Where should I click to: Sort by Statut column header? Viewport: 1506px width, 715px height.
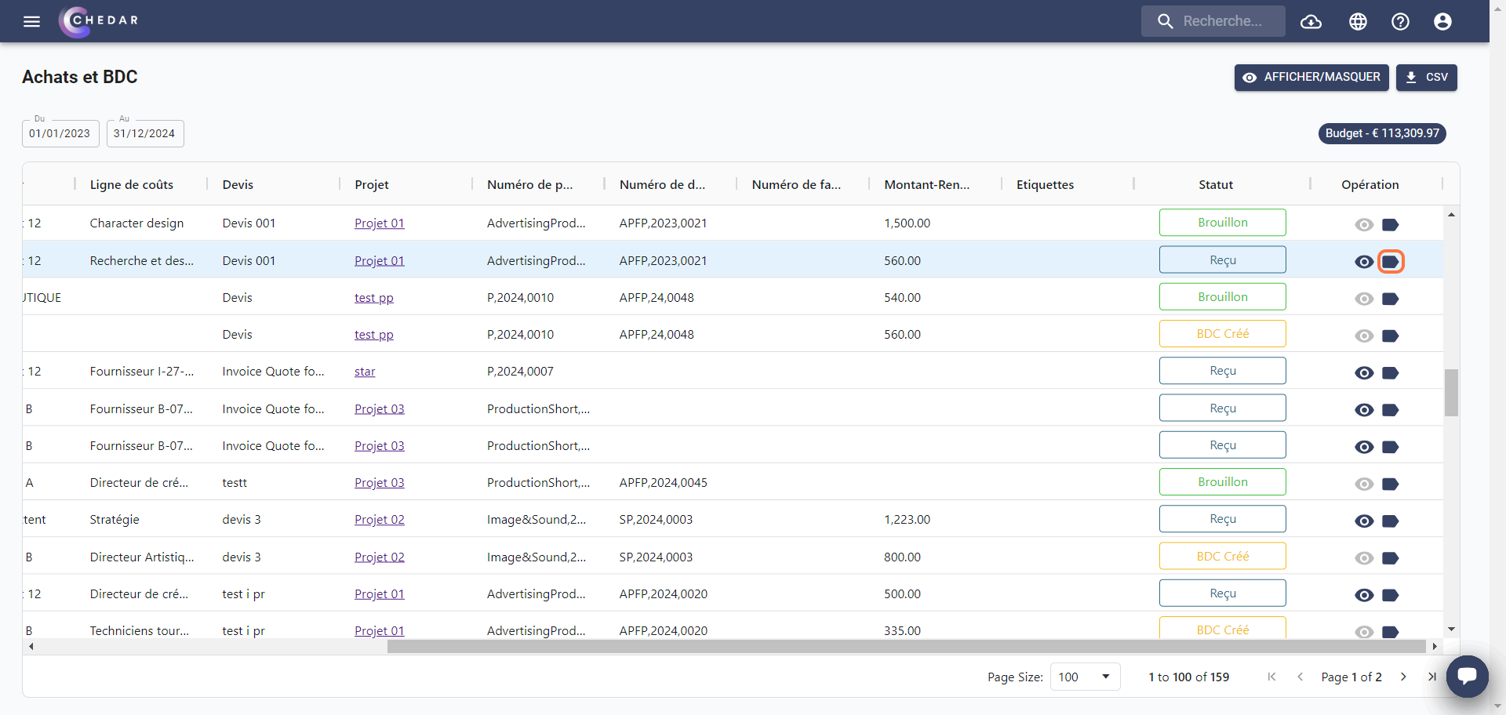click(1215, 185)
